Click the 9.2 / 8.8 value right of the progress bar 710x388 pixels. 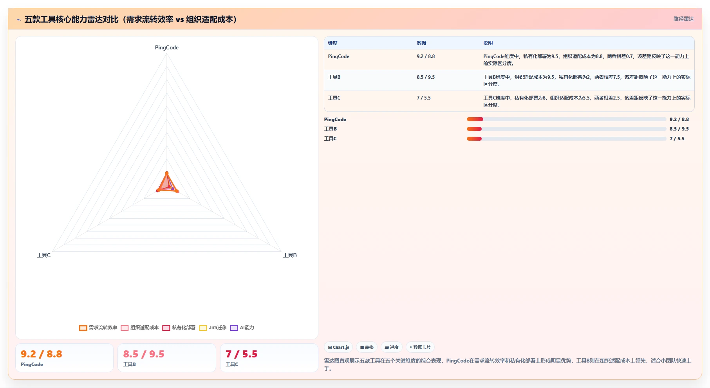tap(679, 120)
